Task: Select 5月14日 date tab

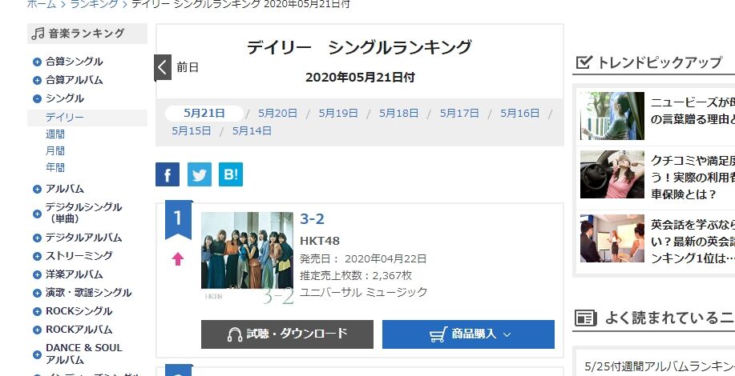Action: coord(252,131)
